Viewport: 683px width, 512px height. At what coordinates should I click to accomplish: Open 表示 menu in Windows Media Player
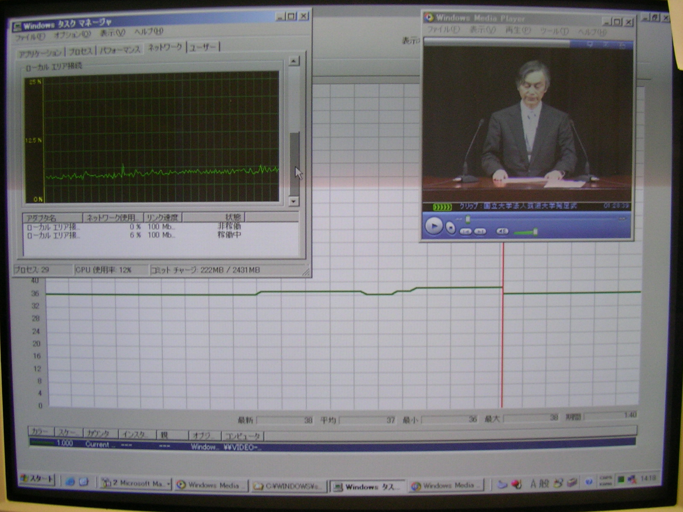click(482, 30)
